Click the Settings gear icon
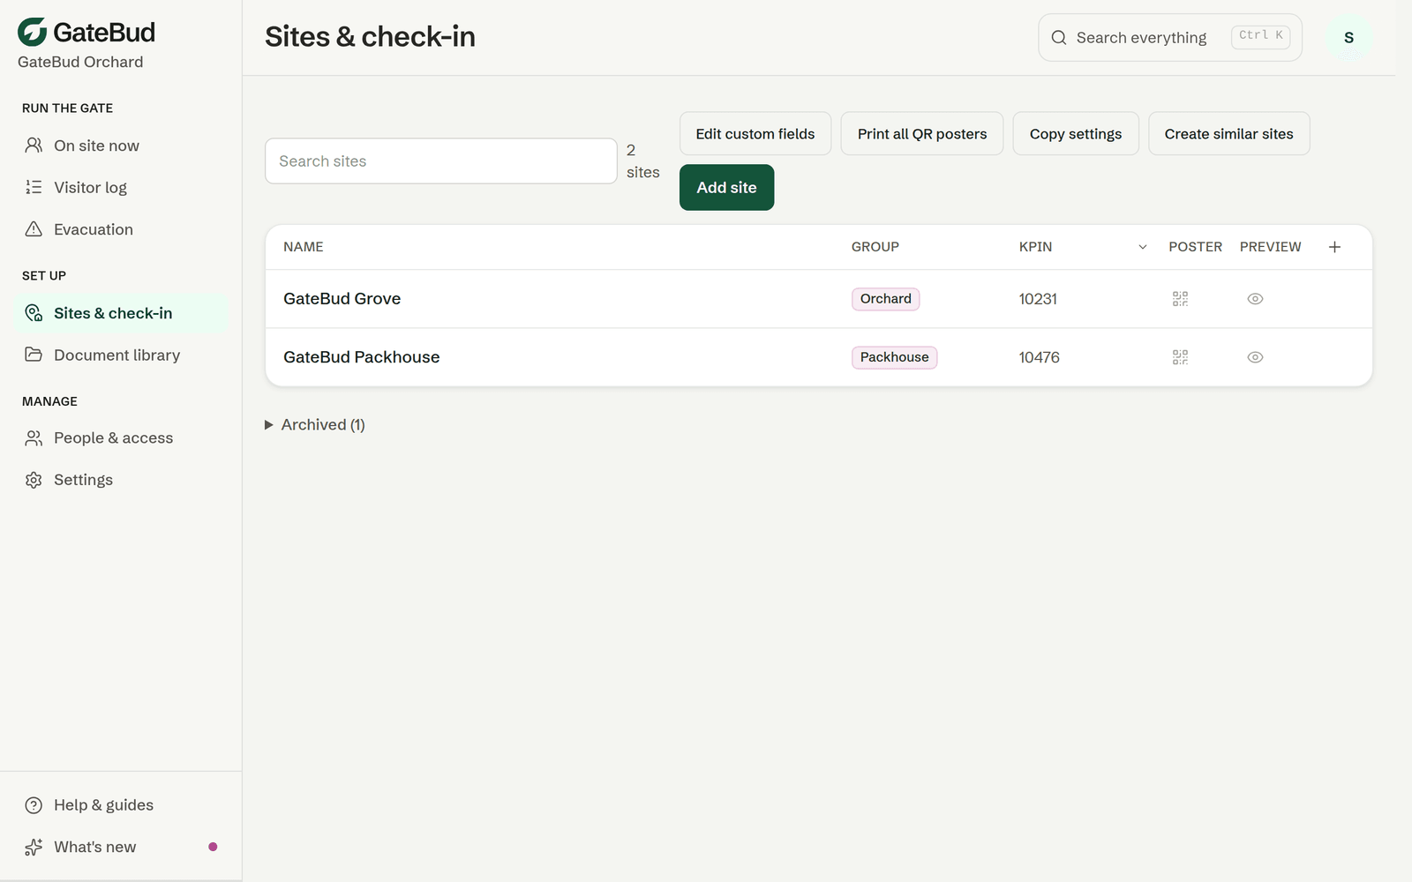The width and height of the screenshot is (1412, 882). pyautogui.click(x=34, y=480)
